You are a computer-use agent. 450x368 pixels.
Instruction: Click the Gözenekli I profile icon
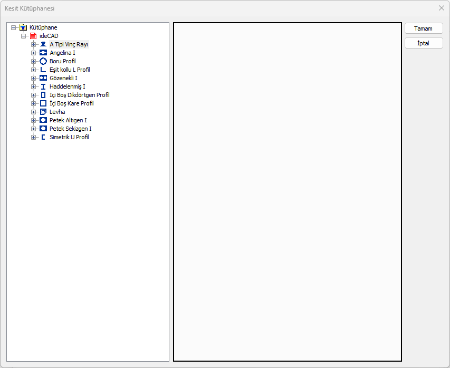[43, 78]
